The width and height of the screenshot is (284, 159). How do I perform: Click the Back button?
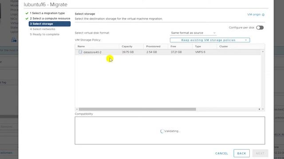(241, 153)
